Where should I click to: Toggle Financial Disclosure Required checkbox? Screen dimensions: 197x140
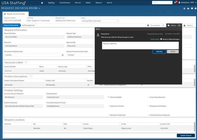click(148, 115)
